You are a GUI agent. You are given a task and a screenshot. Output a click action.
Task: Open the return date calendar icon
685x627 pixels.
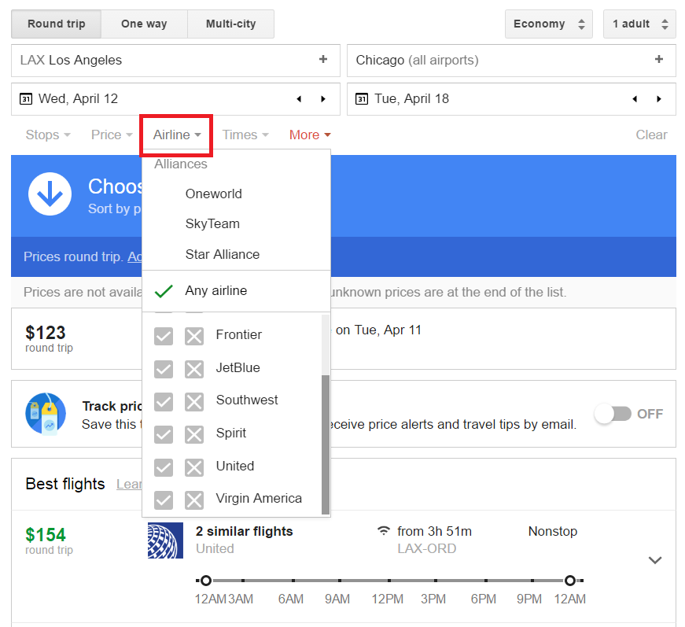tap(362, 99)
